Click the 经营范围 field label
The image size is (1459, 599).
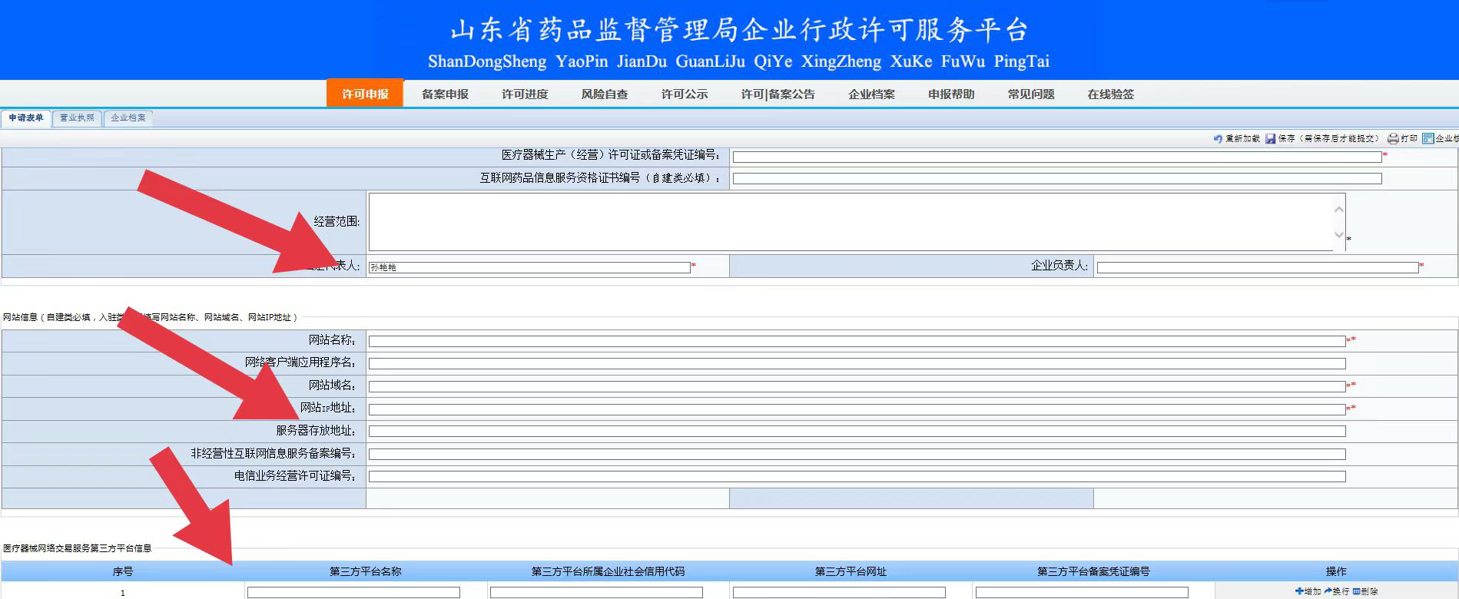point(337,221)
